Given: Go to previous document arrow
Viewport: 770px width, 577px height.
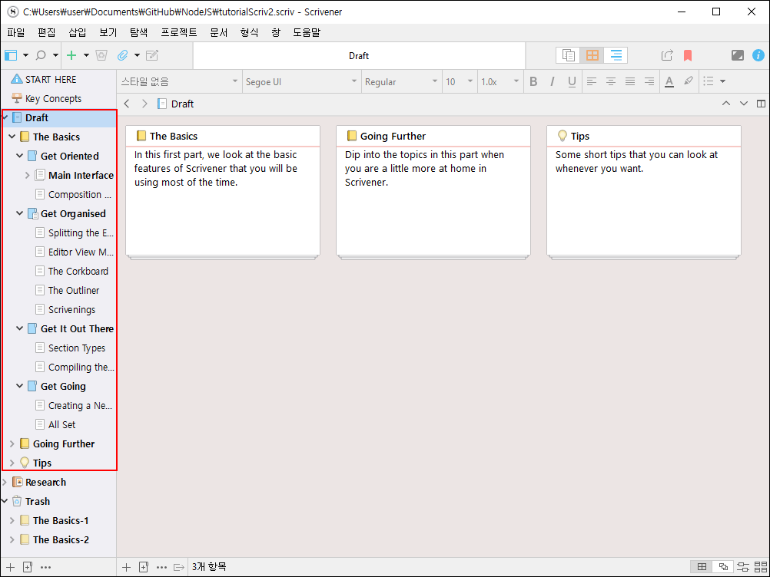Looking at the screenshot, I should [x=725, y=104].
